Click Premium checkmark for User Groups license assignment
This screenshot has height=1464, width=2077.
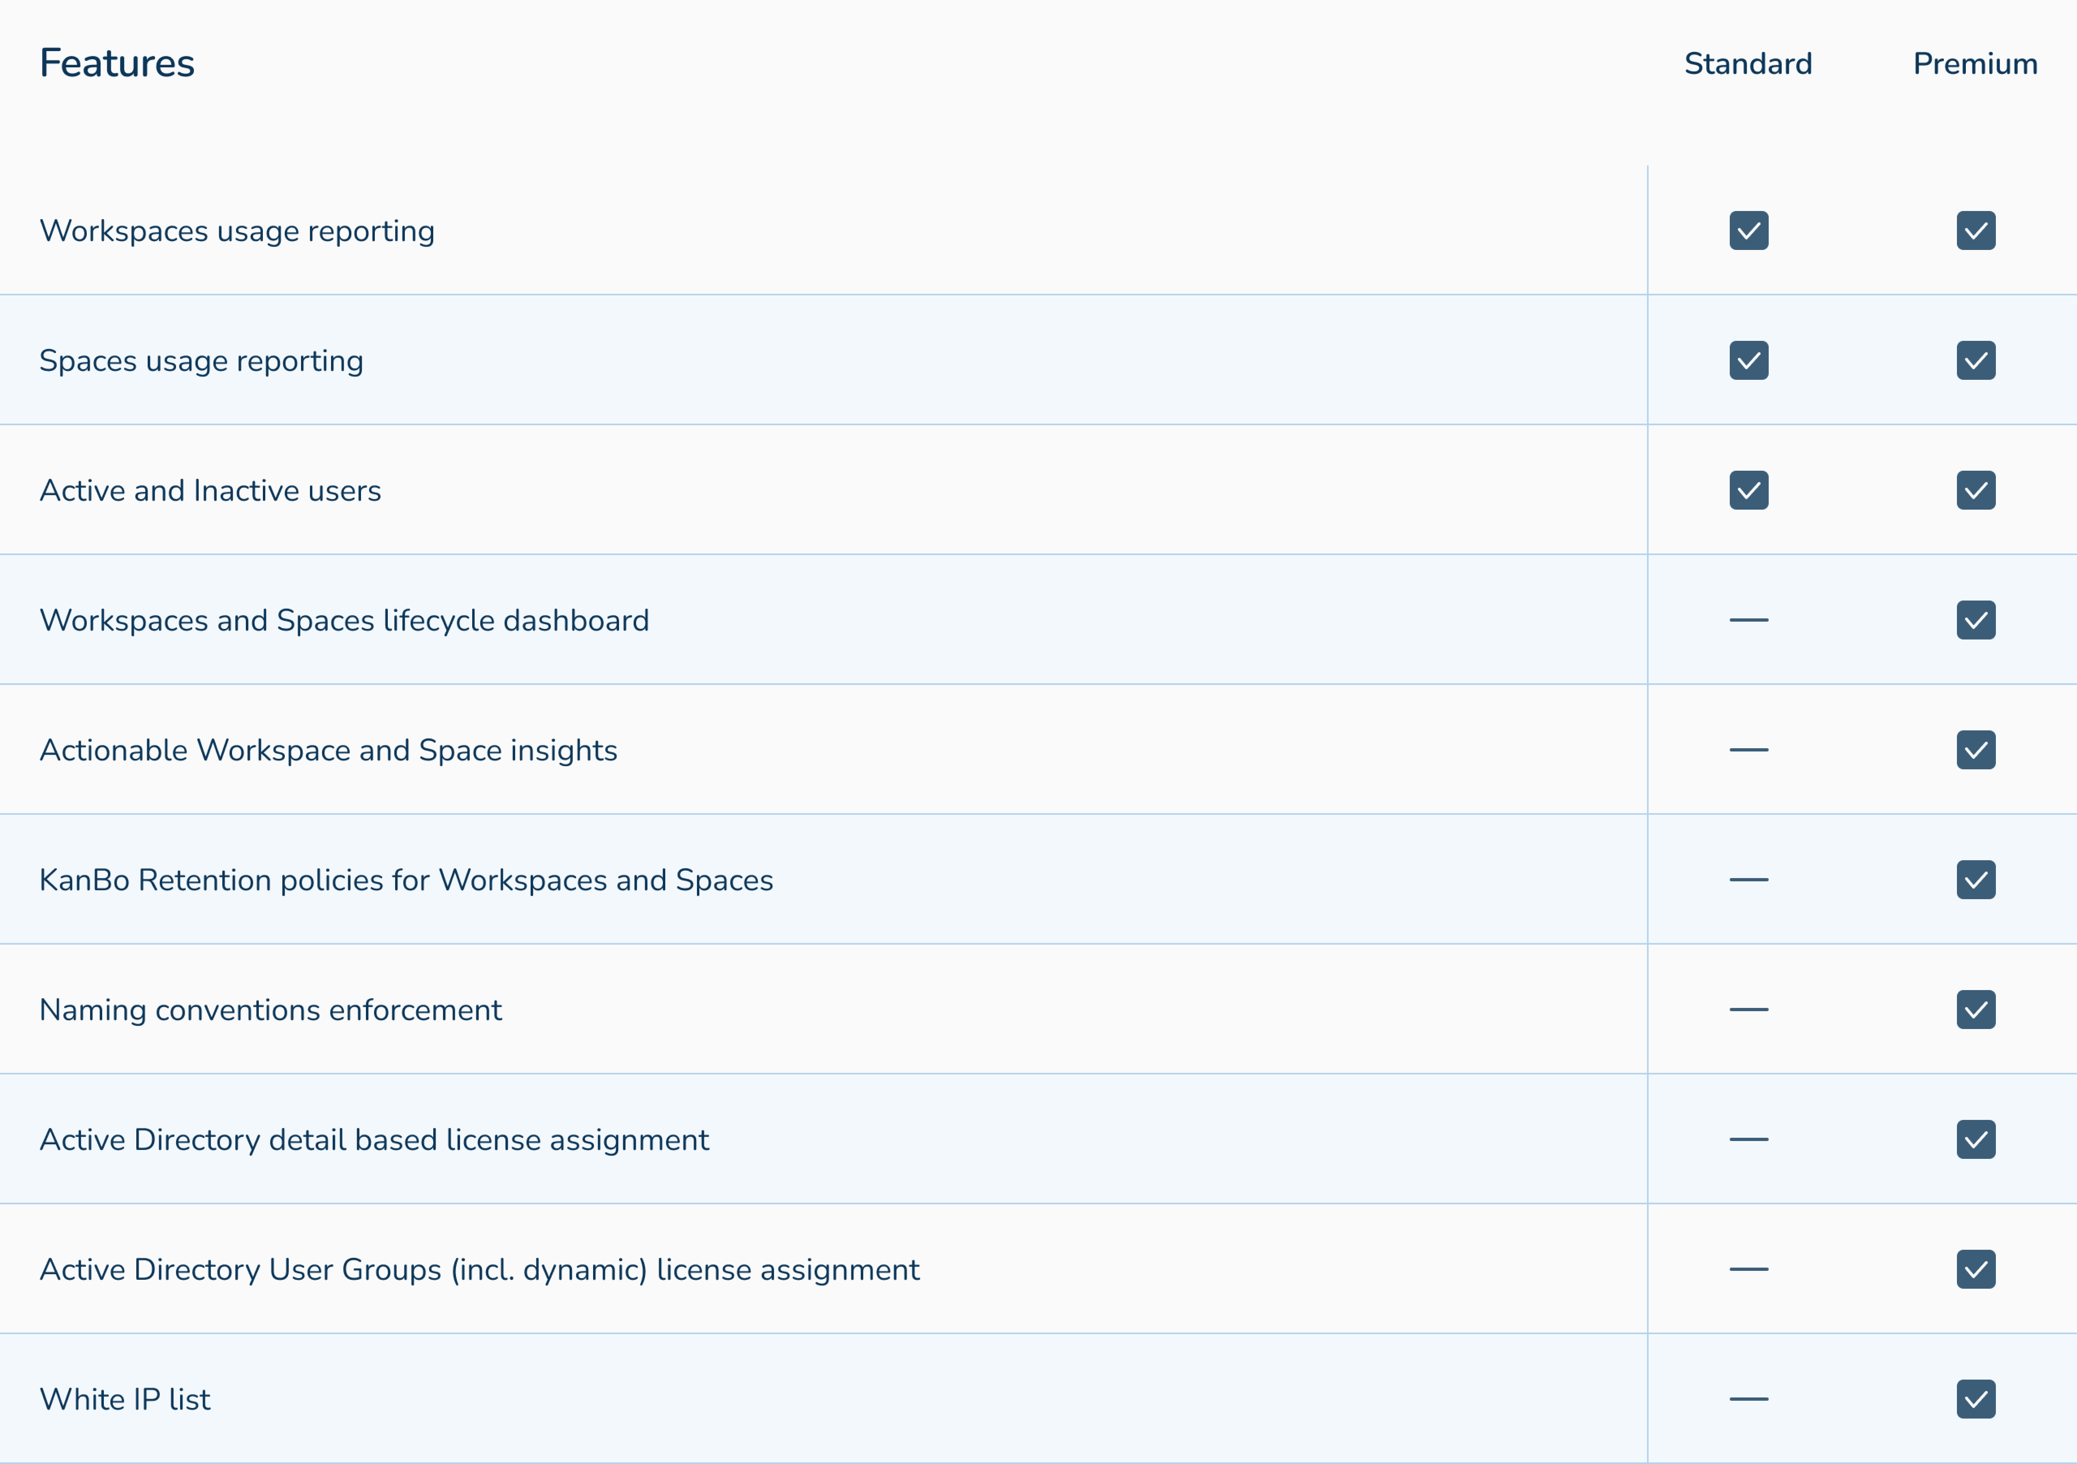(1975, 1270)
